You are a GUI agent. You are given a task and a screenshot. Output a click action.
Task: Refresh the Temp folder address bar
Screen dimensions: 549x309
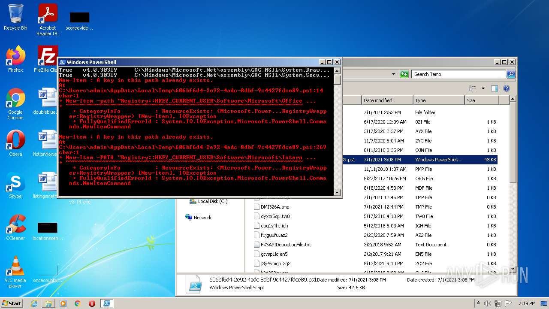tap(404, 74)
